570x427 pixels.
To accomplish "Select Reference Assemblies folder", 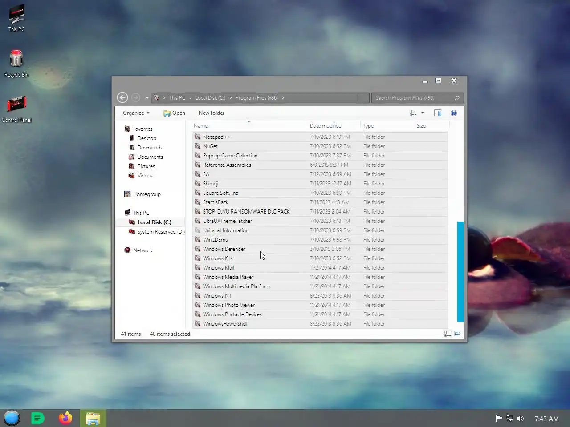I will 320,165.
